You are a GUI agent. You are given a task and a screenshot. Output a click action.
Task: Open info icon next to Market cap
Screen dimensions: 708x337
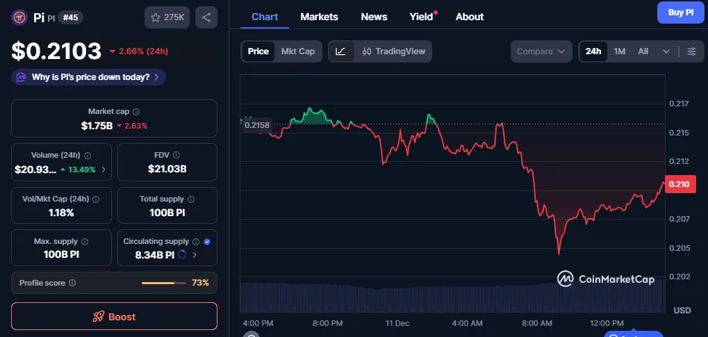pos(136,112)
